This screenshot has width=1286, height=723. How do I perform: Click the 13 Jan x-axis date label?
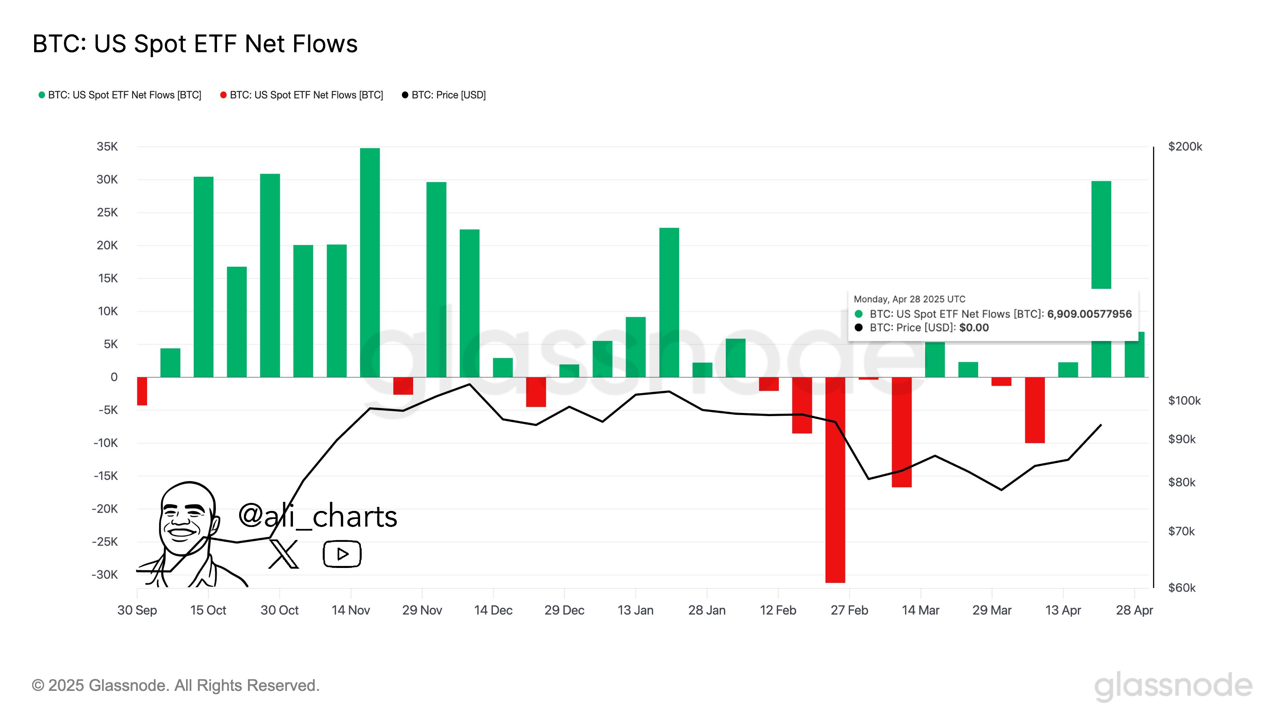635,610
